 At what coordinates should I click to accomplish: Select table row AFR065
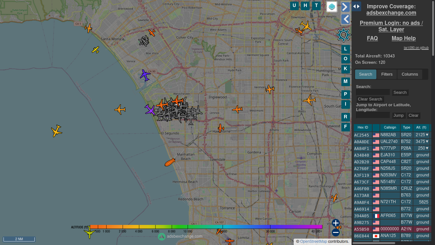click(392, 216)
